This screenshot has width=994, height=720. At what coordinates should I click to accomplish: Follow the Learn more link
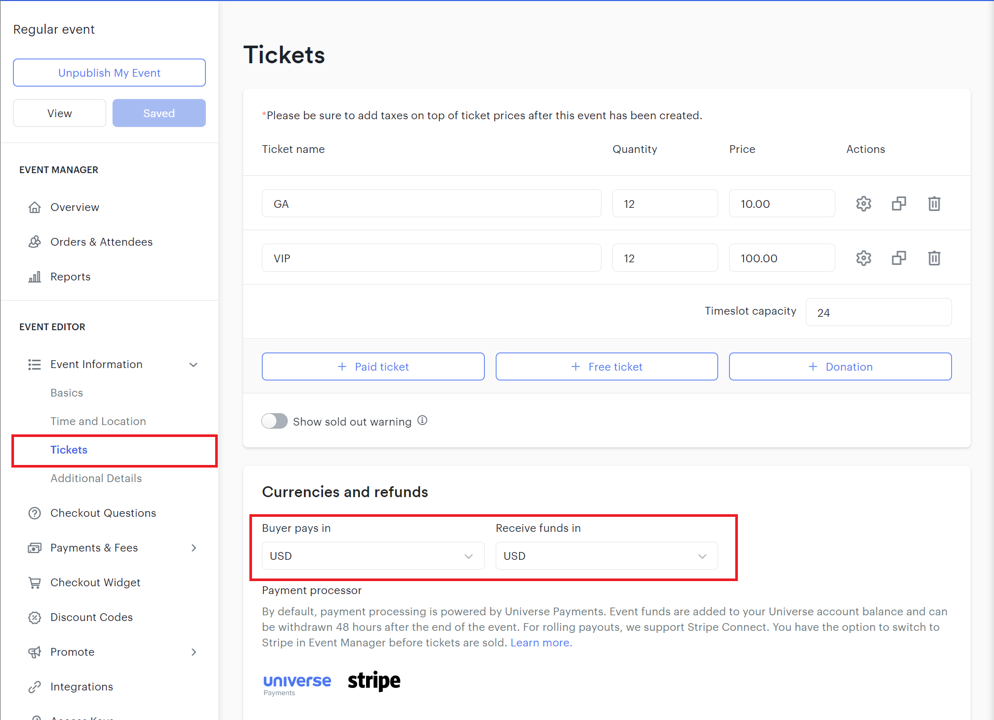[x=541, y=643]
